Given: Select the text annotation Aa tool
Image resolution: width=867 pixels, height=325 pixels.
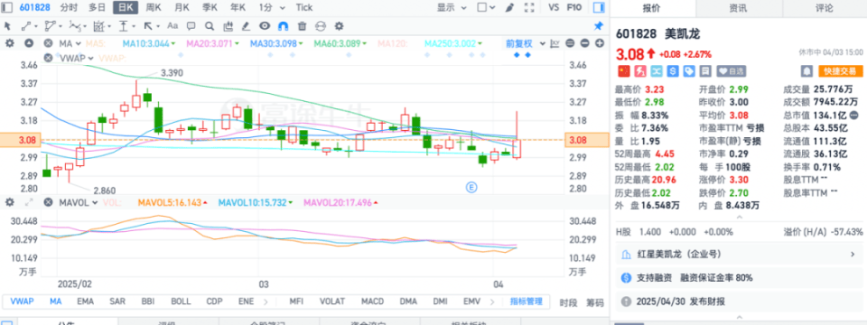Looking at the screenshot, I should click(x=172, y=26).
